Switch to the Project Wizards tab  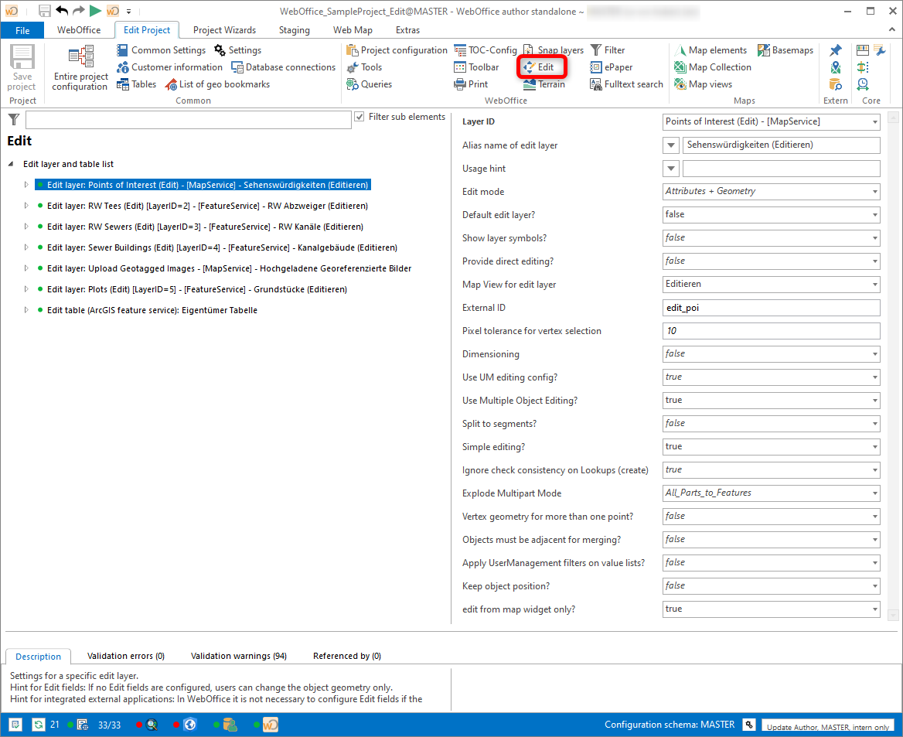pyautogui.click(x=224, y=29)
